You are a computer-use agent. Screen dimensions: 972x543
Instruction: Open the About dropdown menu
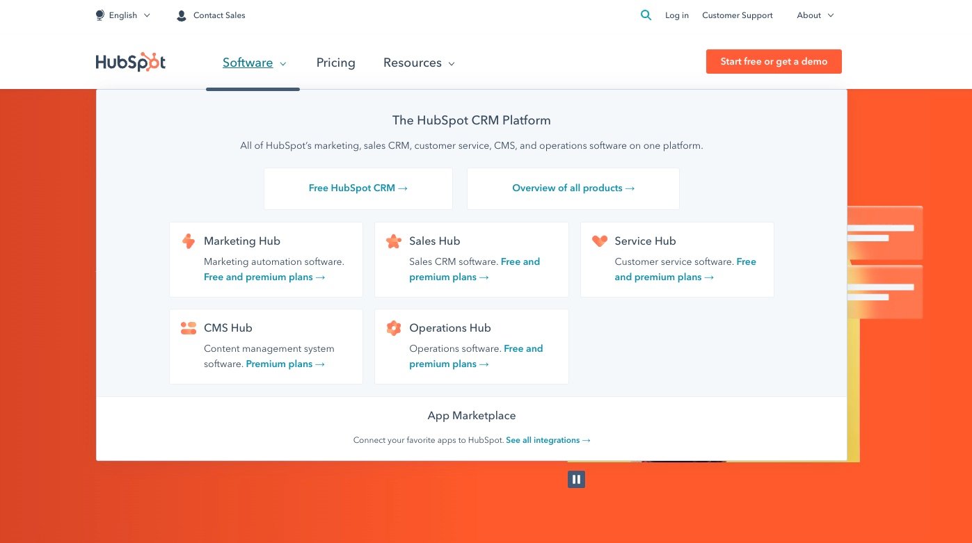814,15
